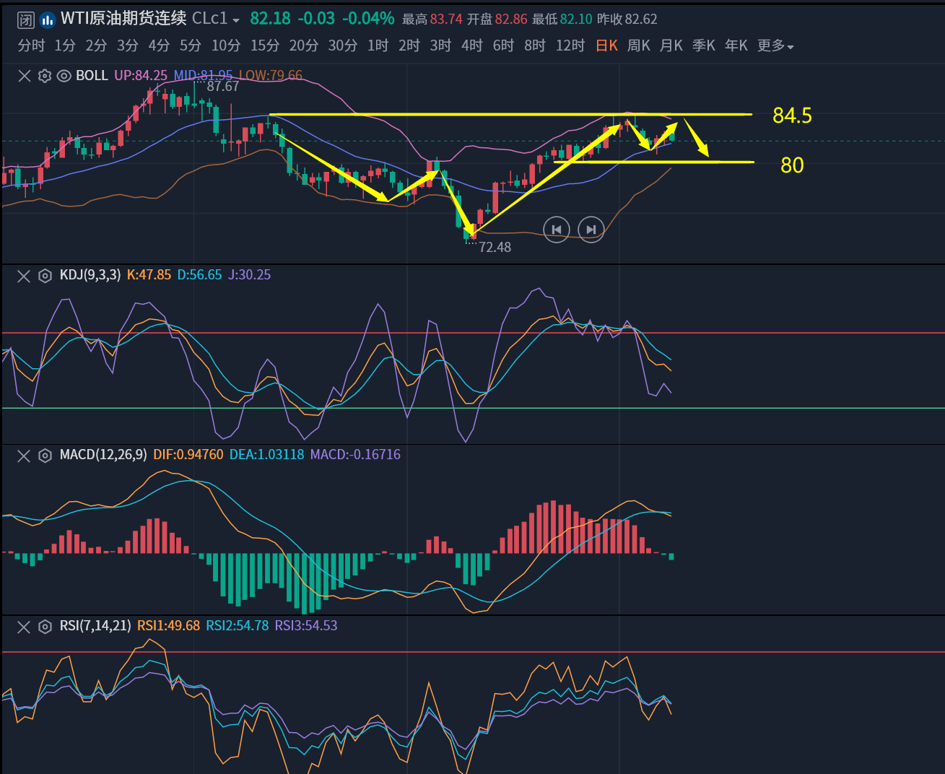Viewport: 945px width, 774px height.
Task: Step forward to next candle
Action: click(591, 230)
